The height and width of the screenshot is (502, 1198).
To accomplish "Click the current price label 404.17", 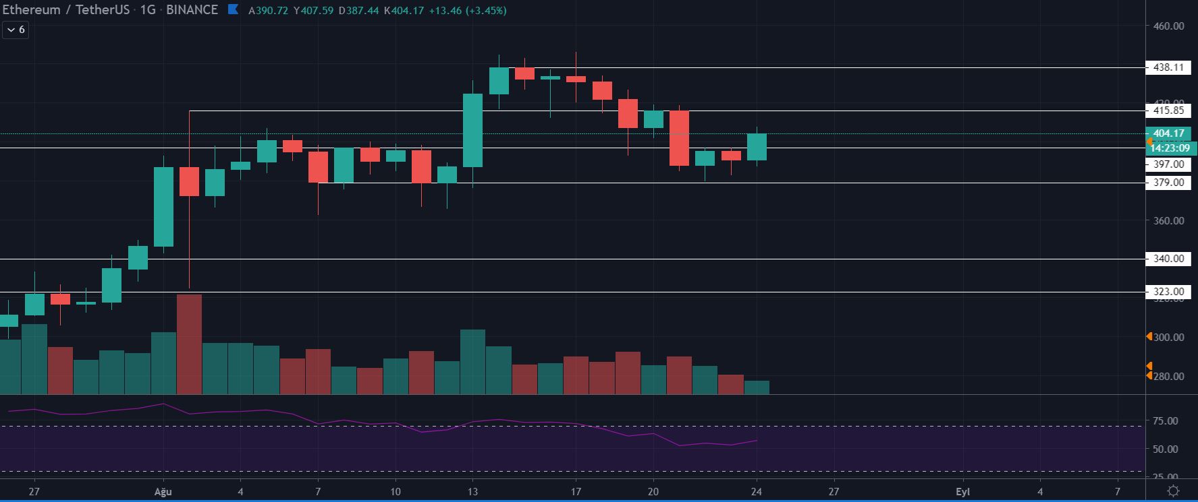I will coord(1168,133).
